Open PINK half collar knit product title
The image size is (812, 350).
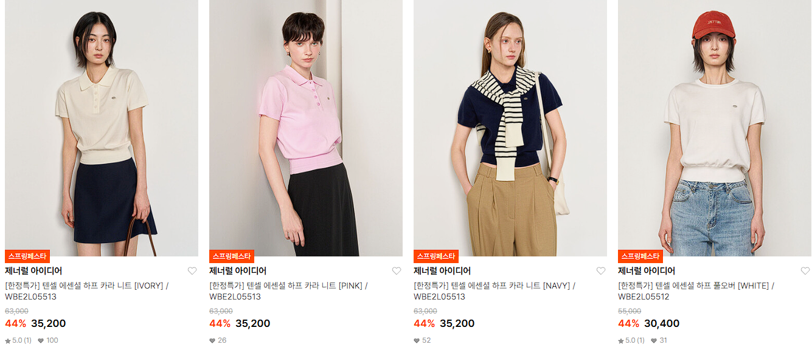[x=288, y=291]
